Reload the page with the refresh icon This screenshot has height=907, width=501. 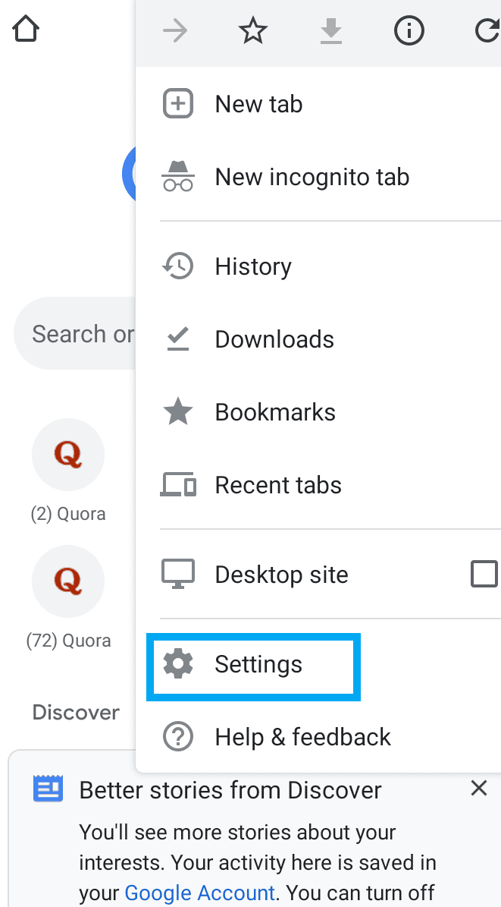click(x=485, y=31)
